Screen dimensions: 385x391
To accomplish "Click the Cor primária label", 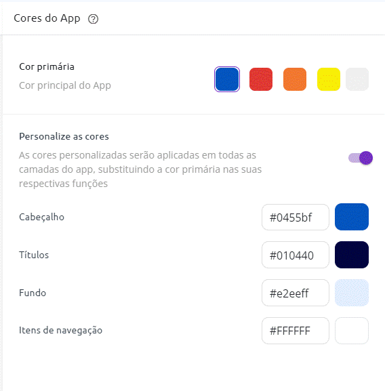I will (47, 67).
